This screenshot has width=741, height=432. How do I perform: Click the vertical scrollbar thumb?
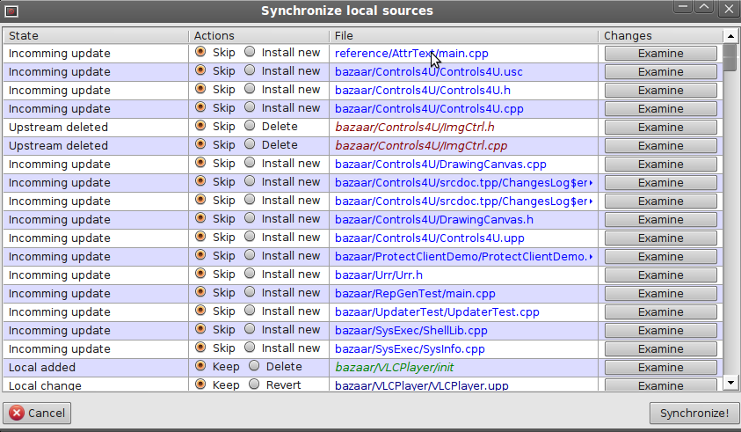coord(730,55)
